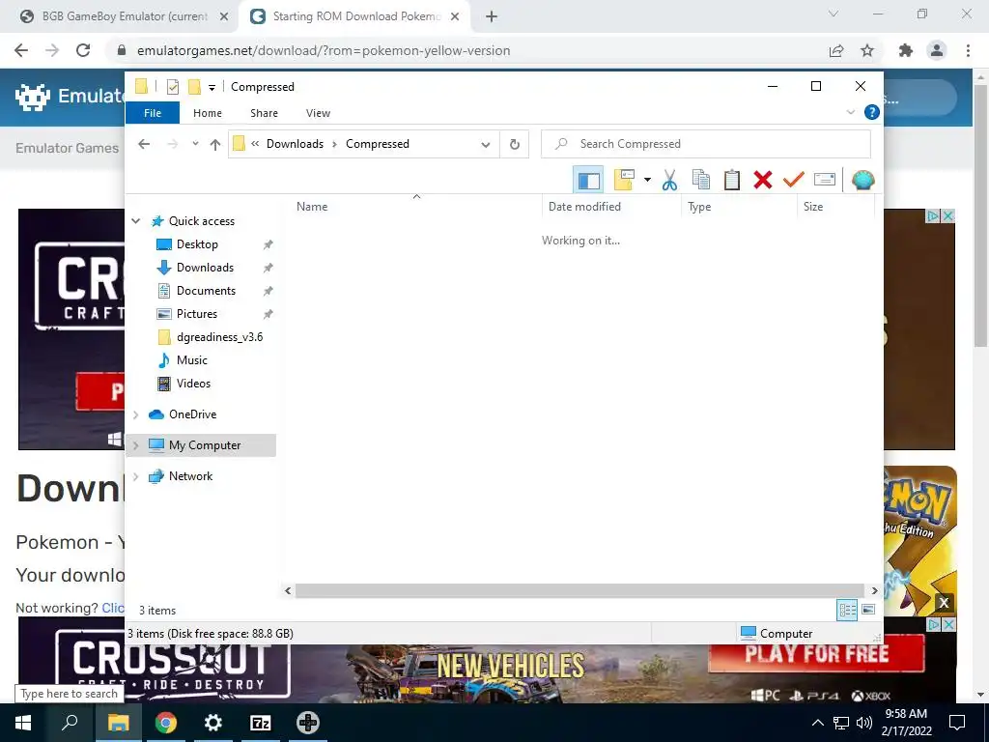Open Quick Access Toolbar customize dropdown
The image size is (989, 742).
pyautogui.click(x=212, y=87)
